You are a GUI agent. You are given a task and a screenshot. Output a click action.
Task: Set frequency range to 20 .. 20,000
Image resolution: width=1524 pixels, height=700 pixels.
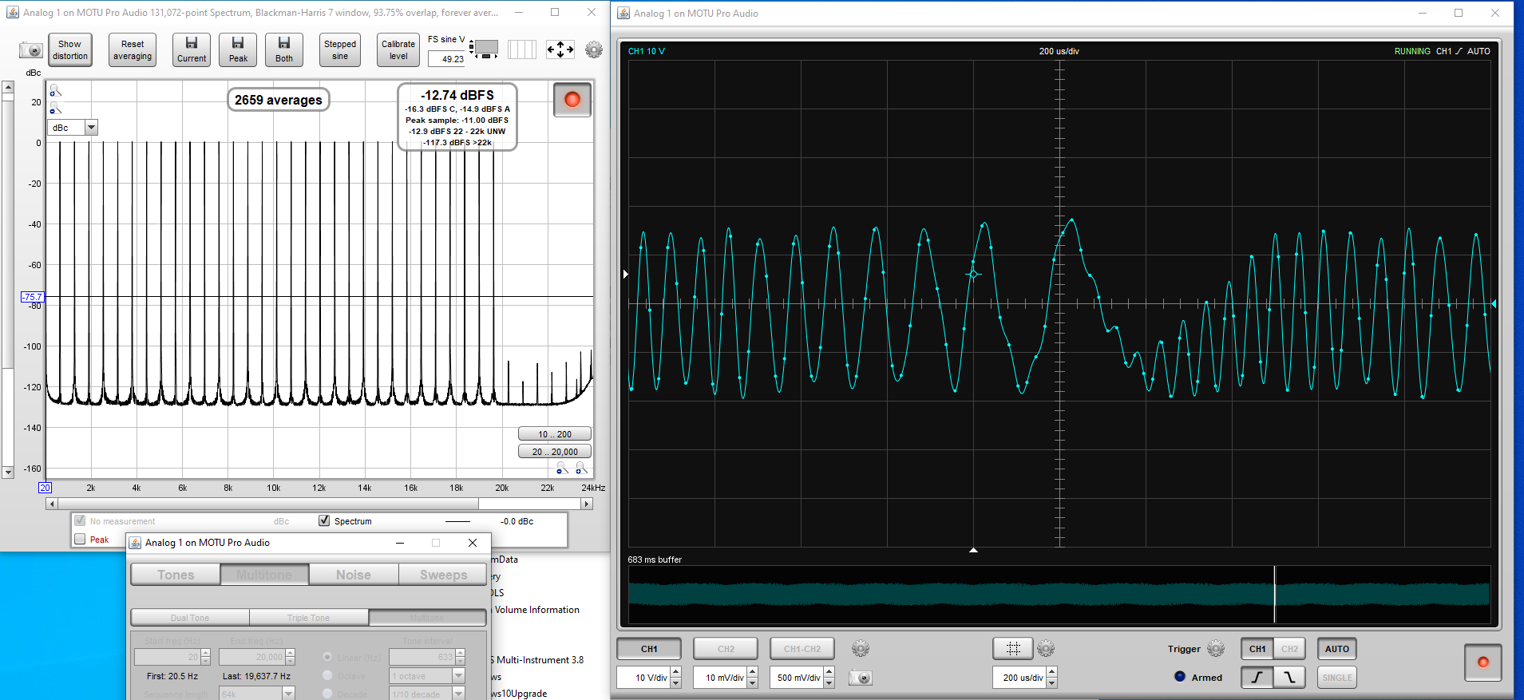tap(555, 452)
